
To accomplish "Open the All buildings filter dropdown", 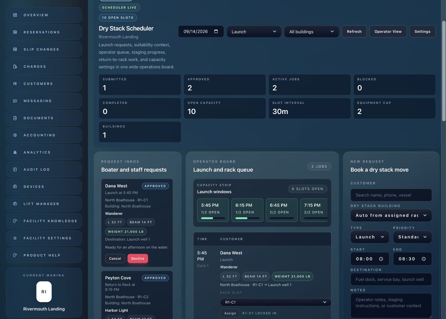I will tap(312, 32).
